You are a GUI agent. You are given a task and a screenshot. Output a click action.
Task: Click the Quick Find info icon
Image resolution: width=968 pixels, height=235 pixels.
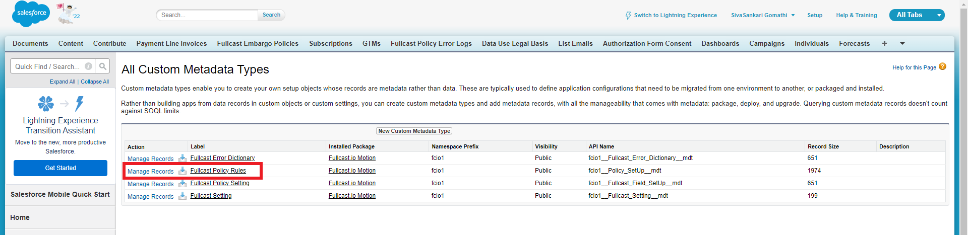coord(89,66)
